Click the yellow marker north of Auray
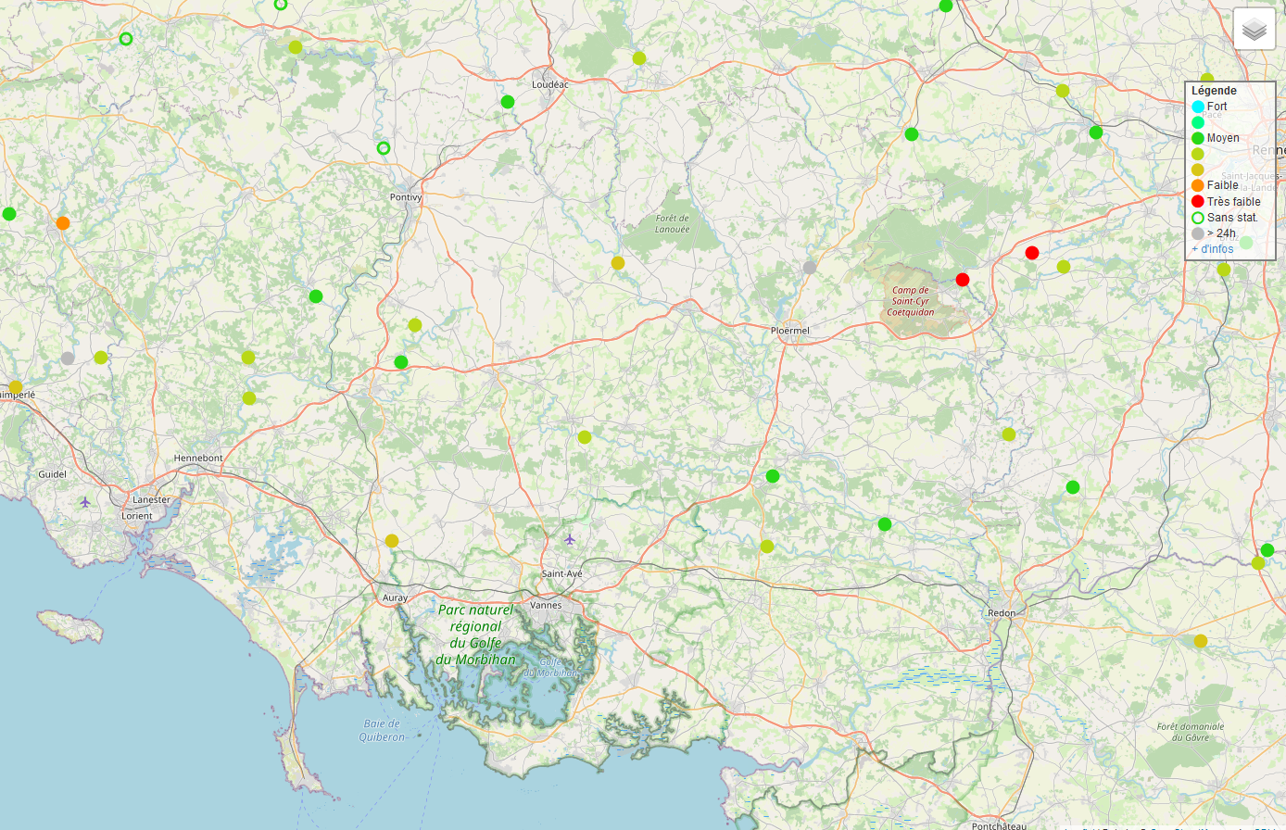Image resolution: width=1286 pixels, height=830 pixels. pos(392,541)
